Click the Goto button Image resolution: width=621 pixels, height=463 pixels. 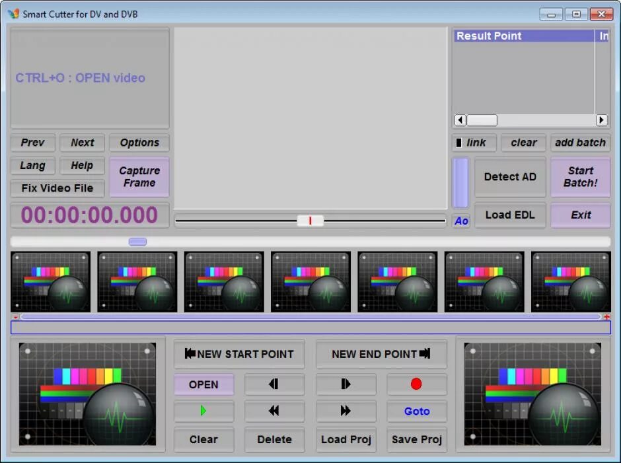tap(417, 411)
